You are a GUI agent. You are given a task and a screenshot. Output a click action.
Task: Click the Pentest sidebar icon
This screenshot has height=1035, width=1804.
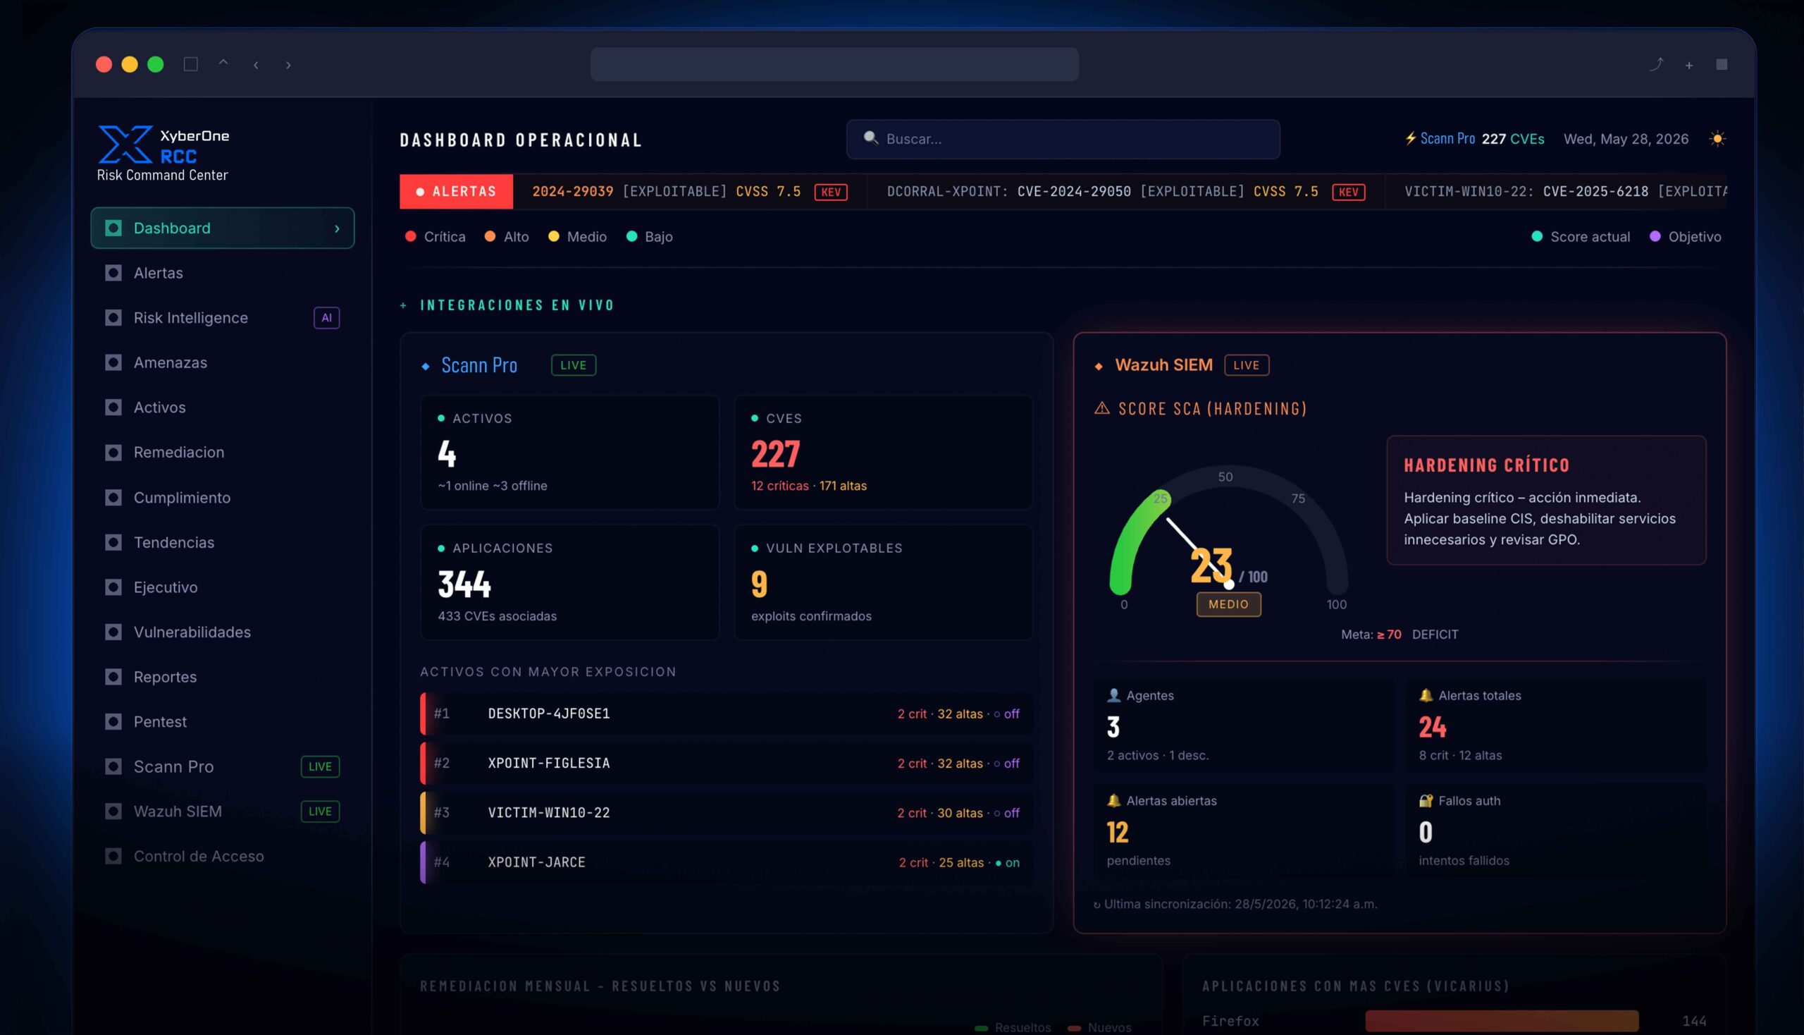[x=113, y=721]
